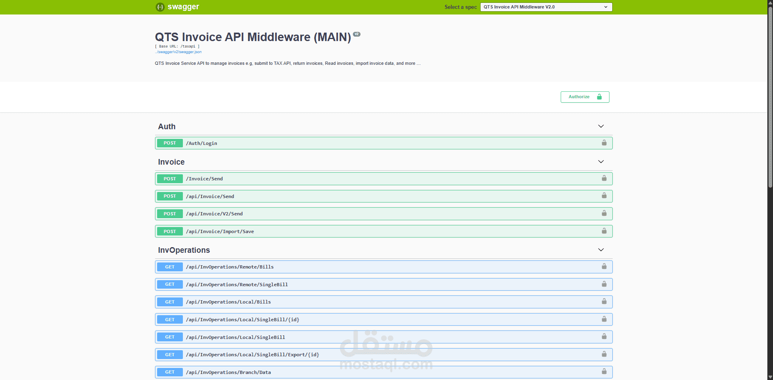
Task: Collapse the Auth section chevron
Action: [x=601, y=126]
